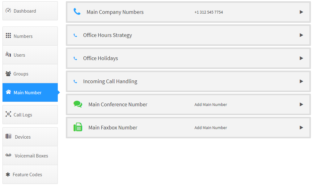Click the green chat bubbles conference icon

(x=78, y=104)
